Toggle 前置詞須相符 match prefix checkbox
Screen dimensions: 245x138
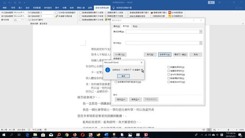coord(168,67)
